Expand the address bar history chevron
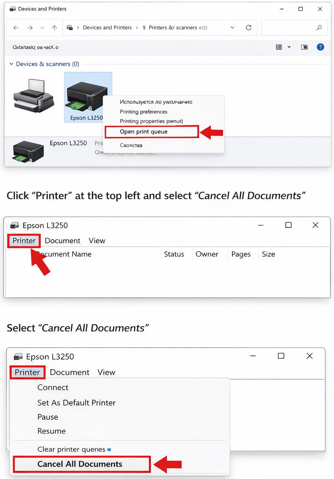Viewport: 334px width, 479px height. tap(232, 28)
